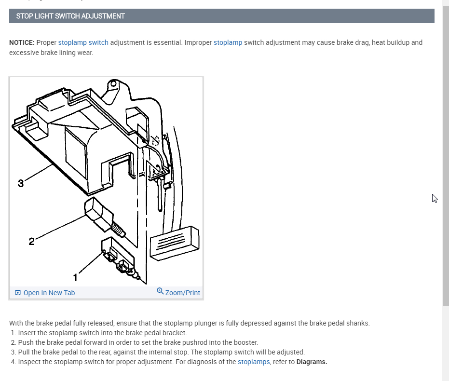Open the 'stoplamps' link in step 4
The height and width of the screenshot is (381, 449).
click(254, 362)
